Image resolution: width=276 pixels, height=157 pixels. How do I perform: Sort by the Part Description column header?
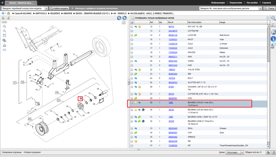[203, 22]
